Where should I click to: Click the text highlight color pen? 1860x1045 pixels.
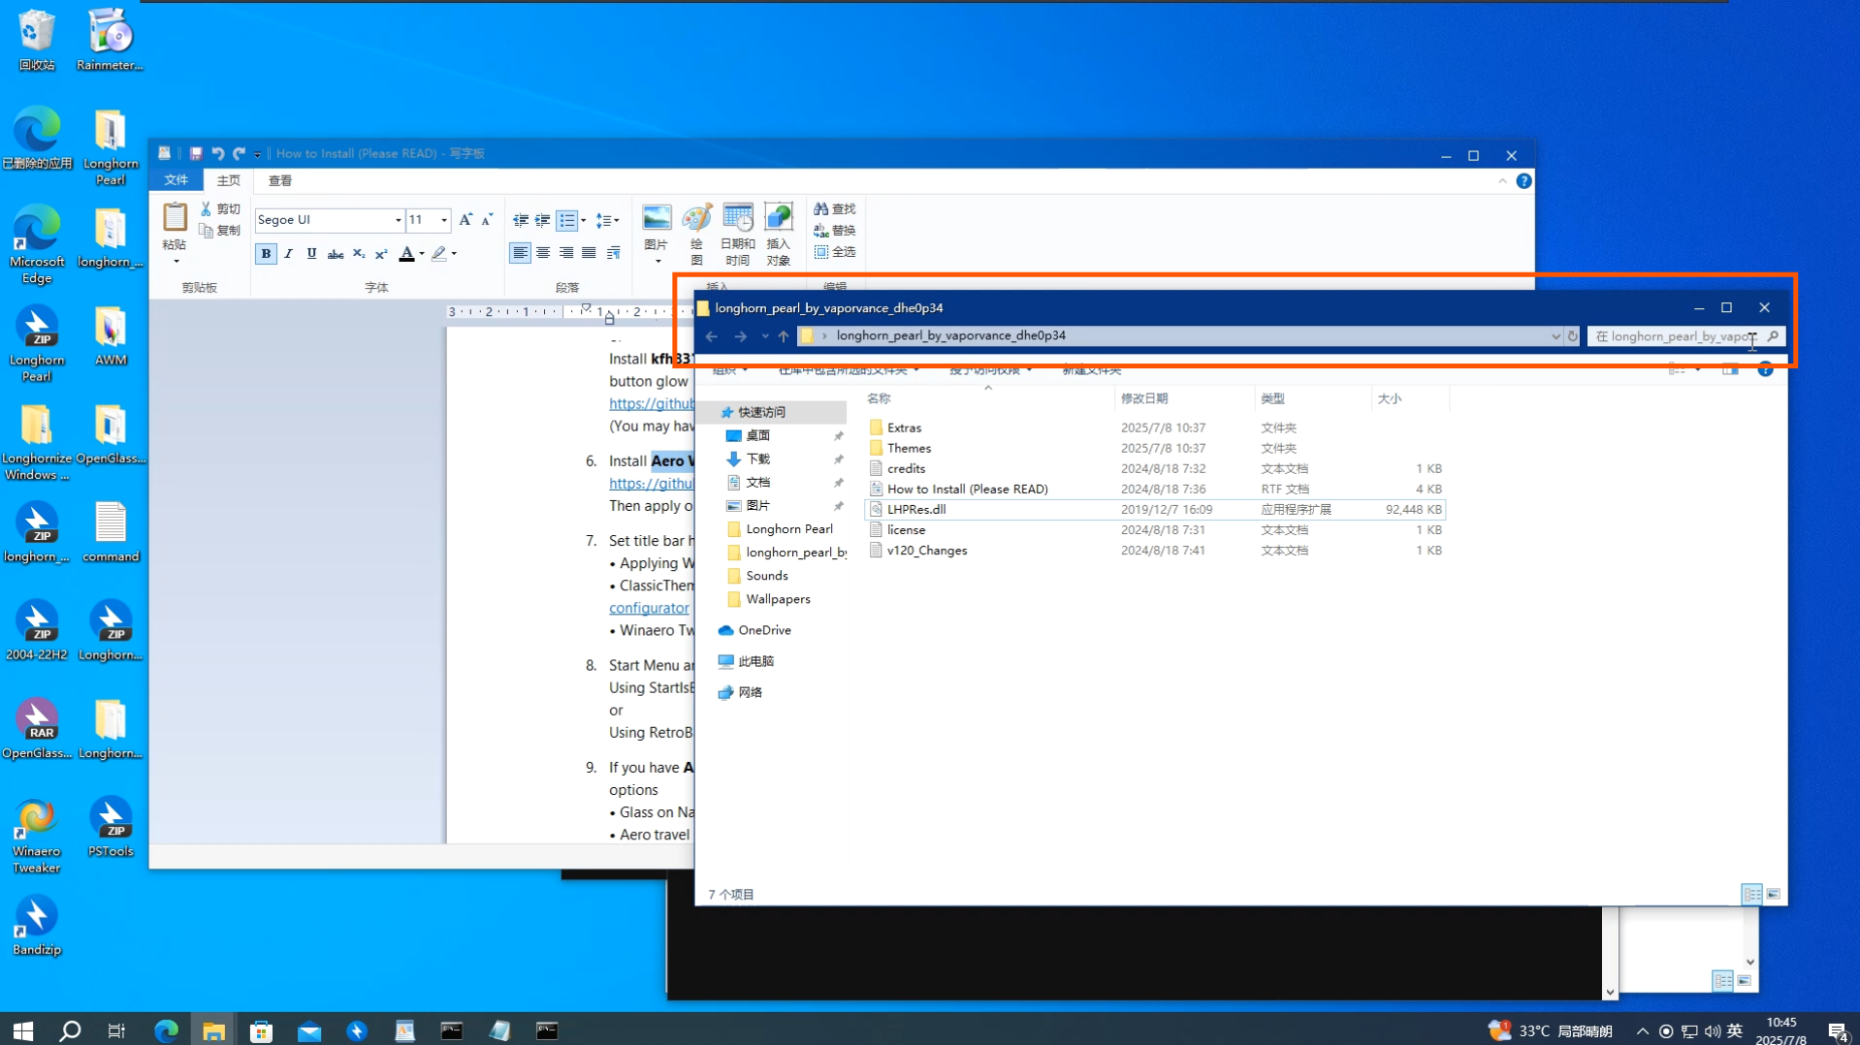[439, 254]
